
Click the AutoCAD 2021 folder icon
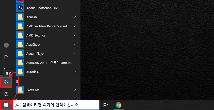pos(20,63)
